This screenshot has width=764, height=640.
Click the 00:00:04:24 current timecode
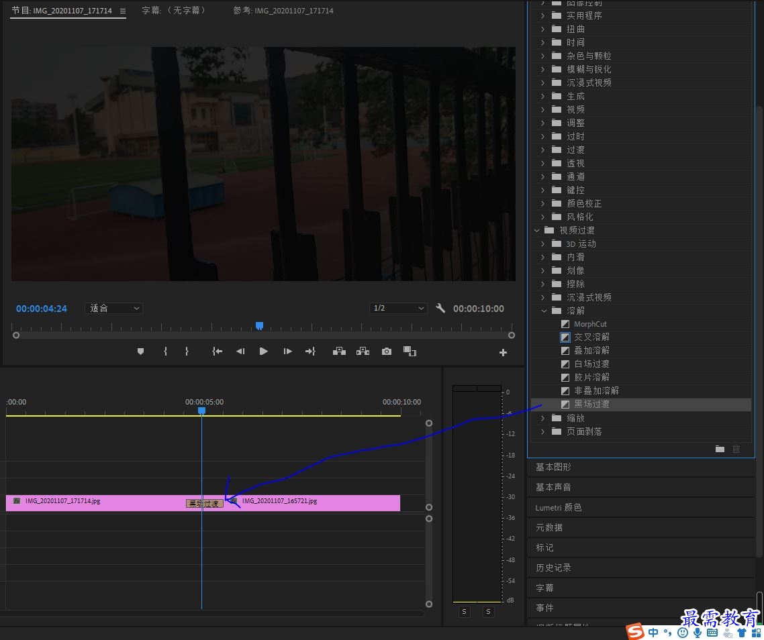point(42,309)
